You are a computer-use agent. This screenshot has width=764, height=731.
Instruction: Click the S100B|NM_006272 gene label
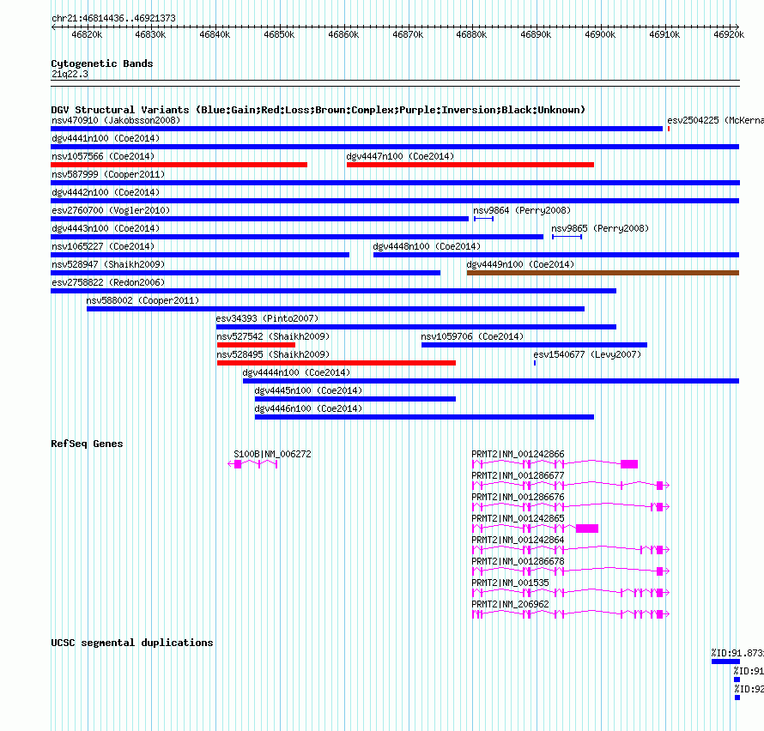272,454
